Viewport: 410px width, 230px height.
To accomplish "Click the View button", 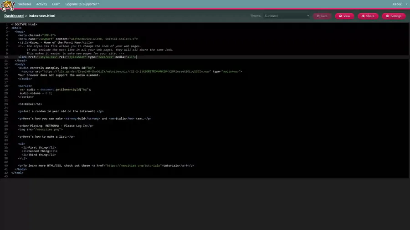I will click(345, 16).
